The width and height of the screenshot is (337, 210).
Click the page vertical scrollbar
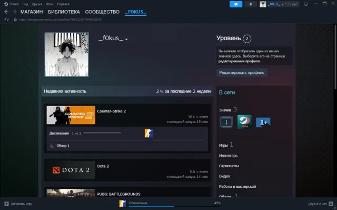coord(335,57)
